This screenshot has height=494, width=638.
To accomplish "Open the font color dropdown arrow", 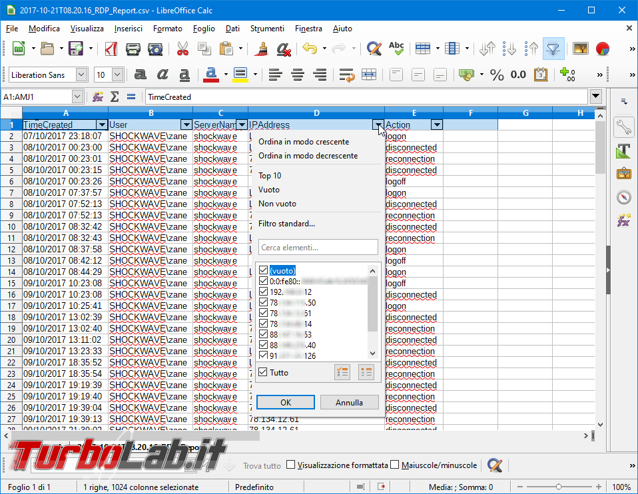I will click(225, 75).
